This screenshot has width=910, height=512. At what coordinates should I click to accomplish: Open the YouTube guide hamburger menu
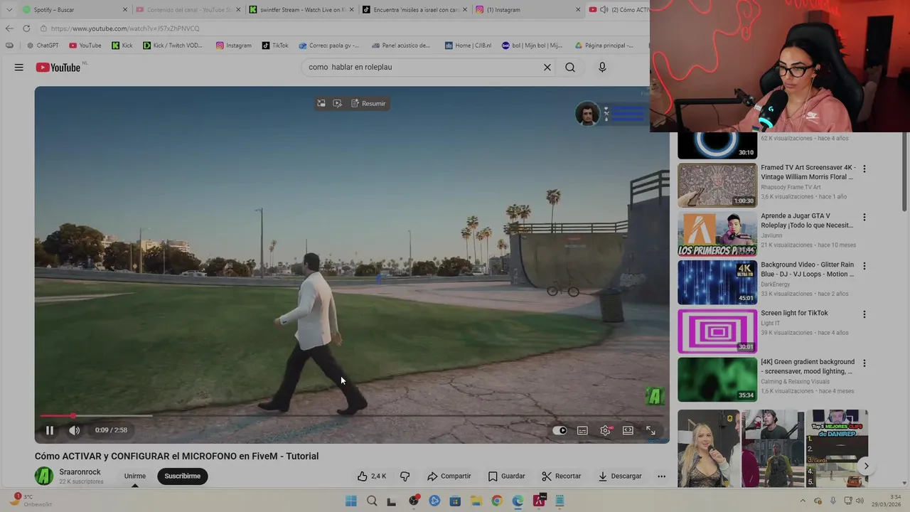click(x=19, y=68)
